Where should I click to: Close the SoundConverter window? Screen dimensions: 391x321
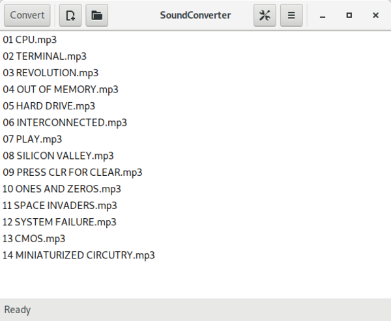pyautogui.click(x=375, y=15)
